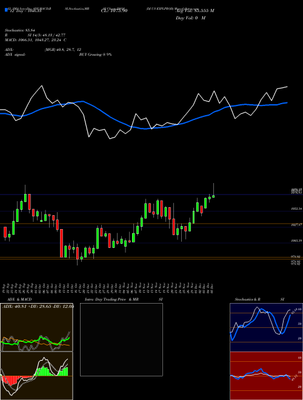Click the ADX: 40.81 +DY: 28.65 -DY: 12.05 header
This screenshot has height=400, width=303.
point(38,307)
